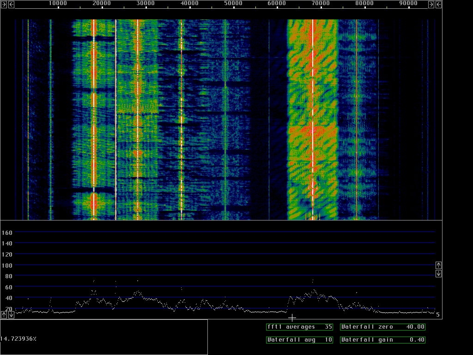Click the number 5 at spectrum bottom-right
Viewport: 473px width, 355px height.
click(x=438, y=315)
